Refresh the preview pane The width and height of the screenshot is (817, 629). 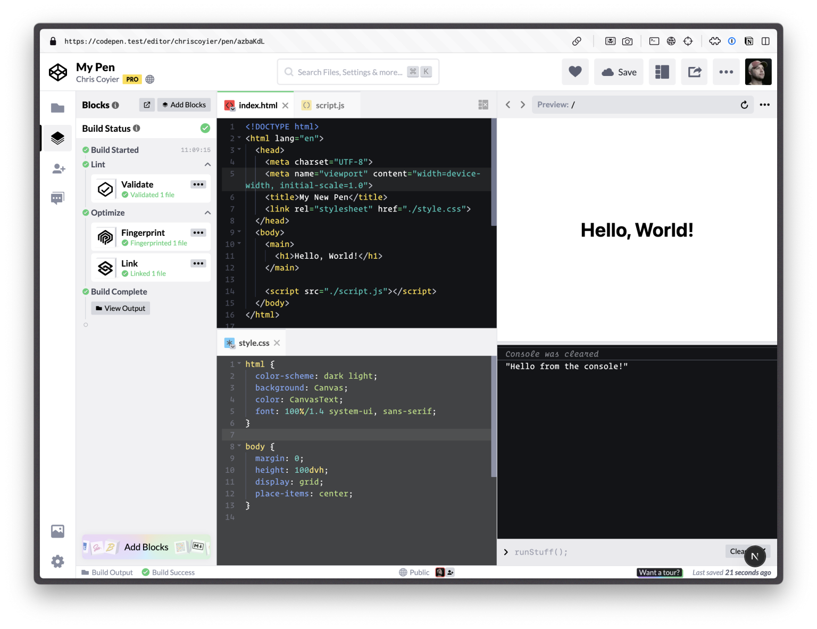(744, 105)
